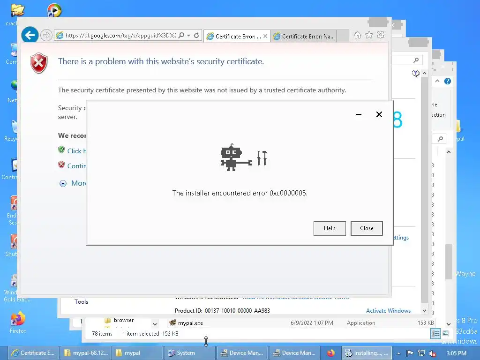
Task: Click the browser folder in tree pane
Action: tap(124, 320)
